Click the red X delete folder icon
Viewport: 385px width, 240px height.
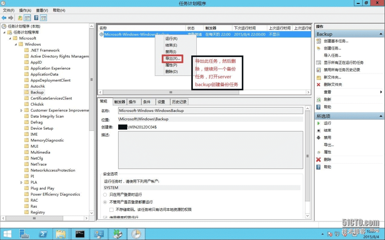tap(318, 85)
